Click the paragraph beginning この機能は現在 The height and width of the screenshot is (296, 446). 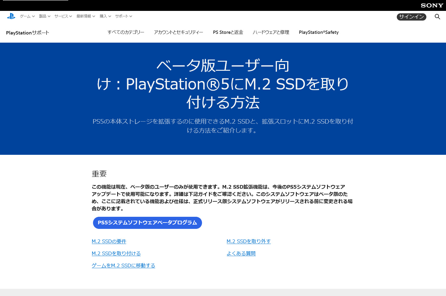click(x=222, y=198)
